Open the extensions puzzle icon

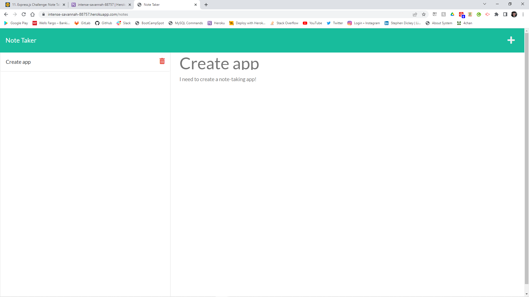496,14
